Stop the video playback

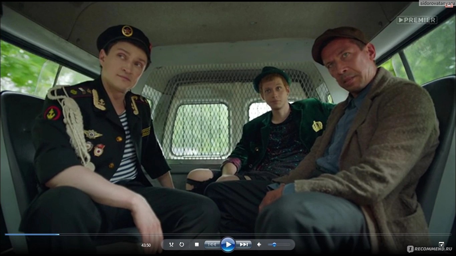pyautogui.click(x=197, y=245)
